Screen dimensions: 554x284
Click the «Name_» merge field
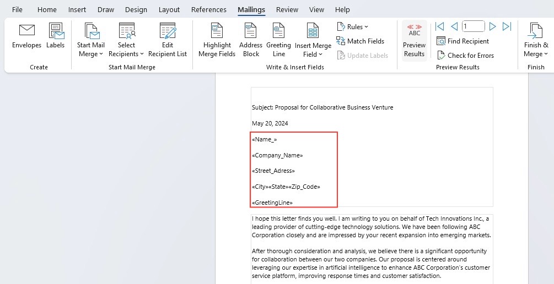264,139
